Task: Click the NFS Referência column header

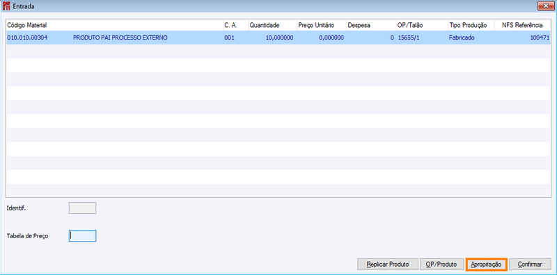Action: pos(522,25)
